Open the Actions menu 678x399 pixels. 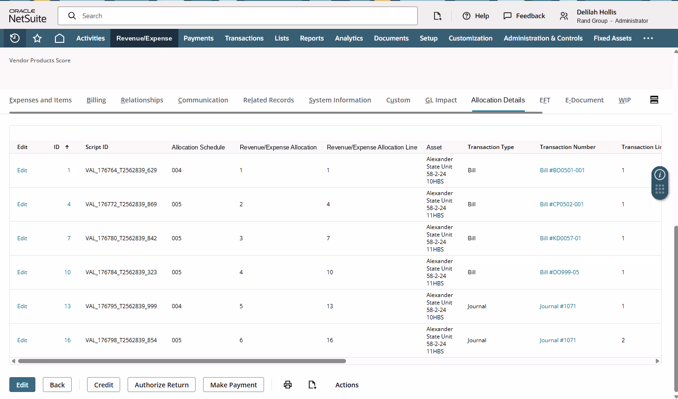pos(347,385)
